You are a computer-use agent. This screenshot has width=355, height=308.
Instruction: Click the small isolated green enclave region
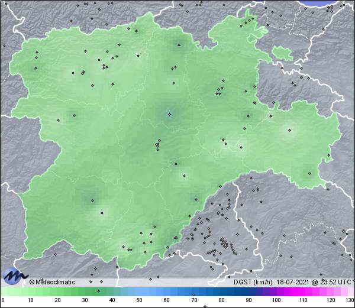pos(282,53)
